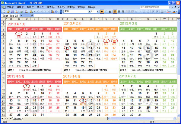
Task: Click the 2013年2月 heading
Action: (72, 24)
